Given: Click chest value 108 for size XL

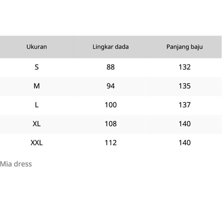Looking at the screenshot, I should coord(111,124).
